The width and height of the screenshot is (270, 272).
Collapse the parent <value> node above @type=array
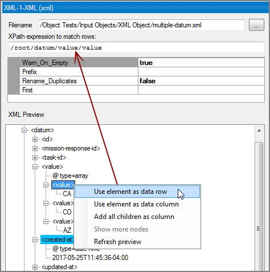point(35,167)
